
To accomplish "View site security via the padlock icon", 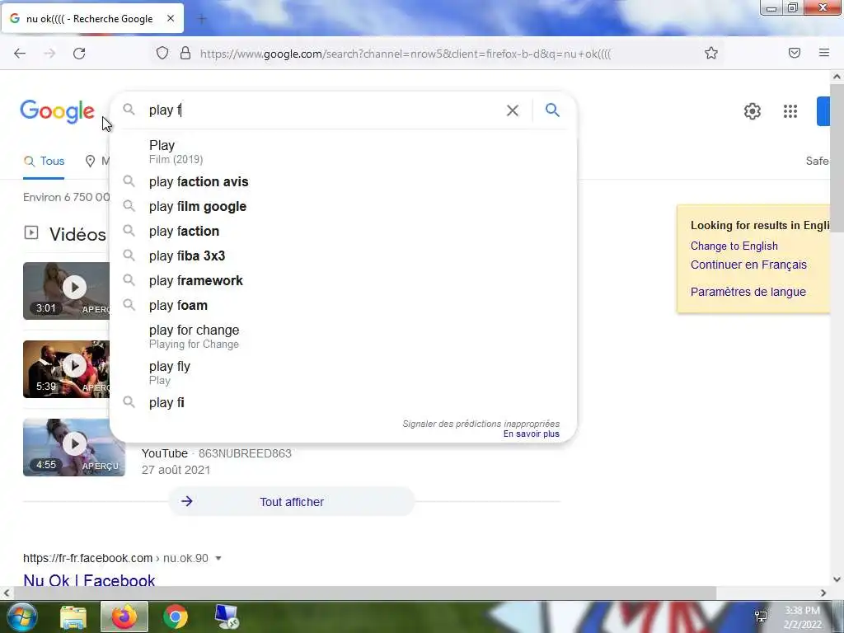I will [x=185, y=53].
